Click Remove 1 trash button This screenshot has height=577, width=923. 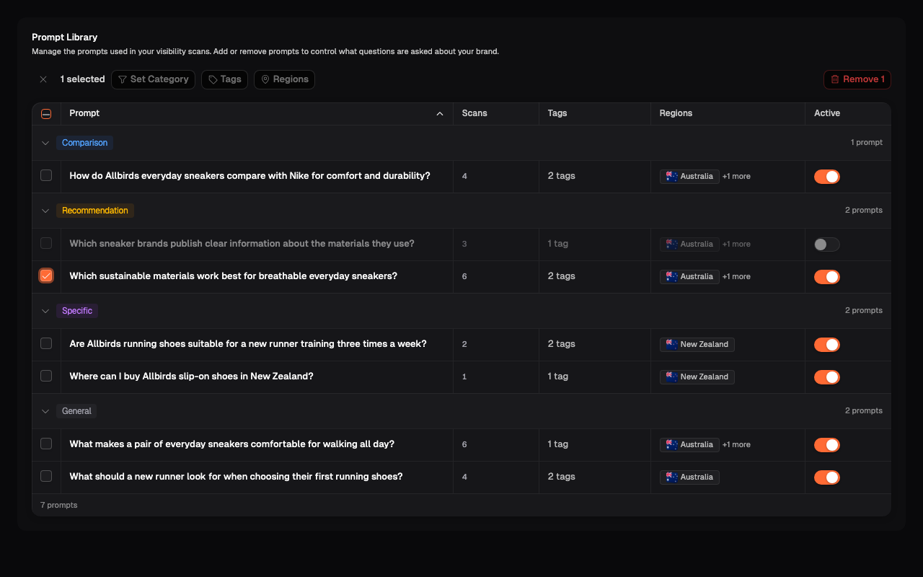click(857, 79)
